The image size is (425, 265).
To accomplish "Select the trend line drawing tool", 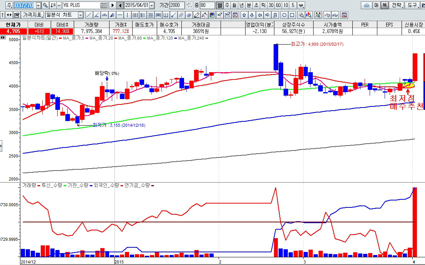I will 89,15.
